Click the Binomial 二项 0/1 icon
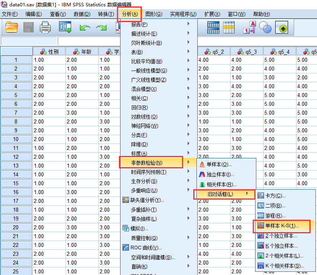This screenshot has height=275, width=317. [261, 206]
